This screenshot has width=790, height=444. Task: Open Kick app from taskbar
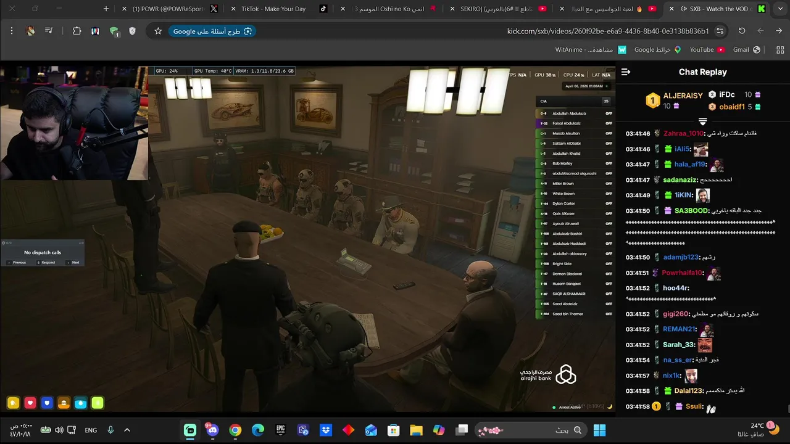click(190, 430)
